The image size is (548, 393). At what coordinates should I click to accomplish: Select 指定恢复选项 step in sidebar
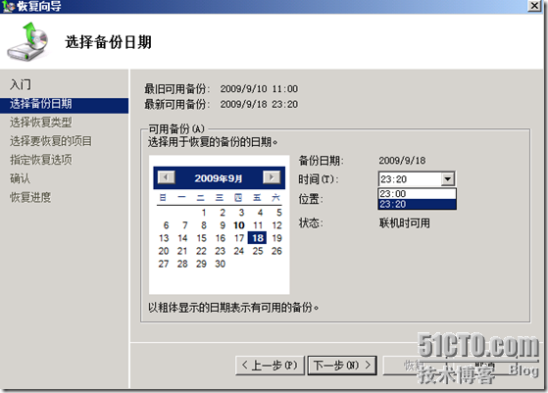(40, 160)
